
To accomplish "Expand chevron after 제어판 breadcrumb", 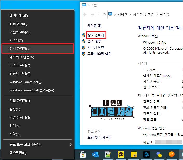I will tap(130, 14).
